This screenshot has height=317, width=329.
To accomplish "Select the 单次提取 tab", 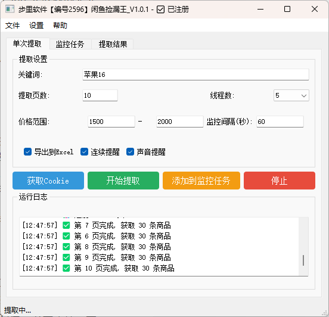I will click(27, 43).
